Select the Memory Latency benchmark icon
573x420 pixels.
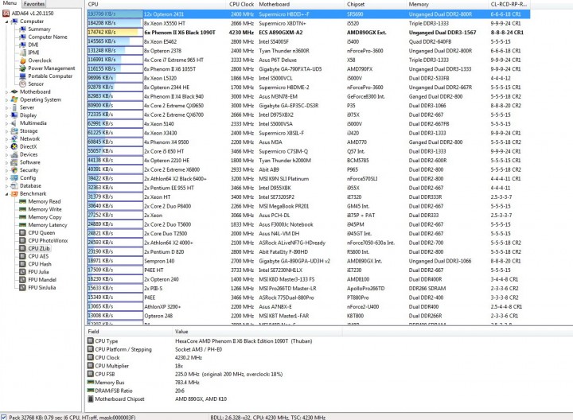point(22,225)
